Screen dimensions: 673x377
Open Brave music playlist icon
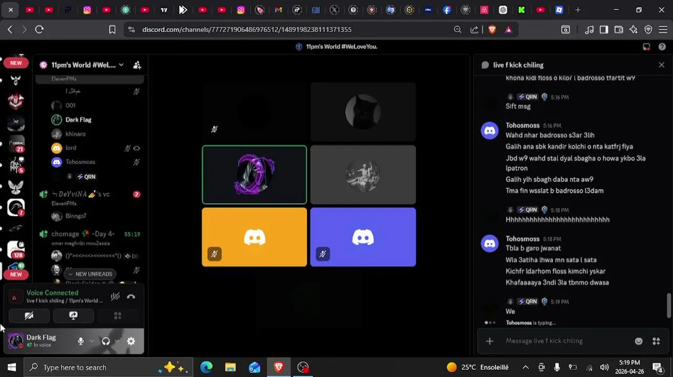coord(590,30)
